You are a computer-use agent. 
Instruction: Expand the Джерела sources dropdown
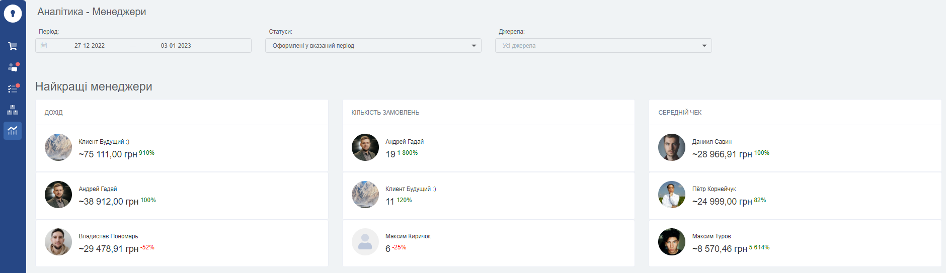[x=603, y=46]
